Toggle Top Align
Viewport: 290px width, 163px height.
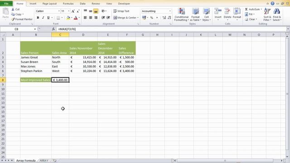85,11
